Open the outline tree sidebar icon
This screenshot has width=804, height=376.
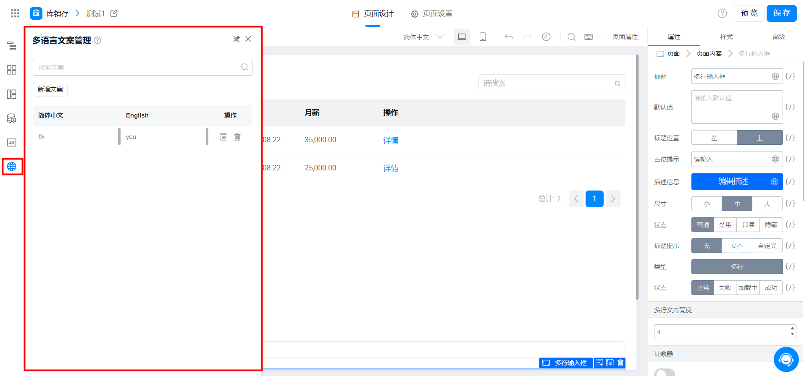click(12, 46)
